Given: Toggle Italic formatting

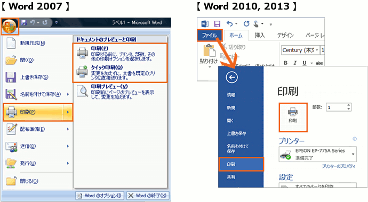Looking at the screenshot, I should coord(295,63).
